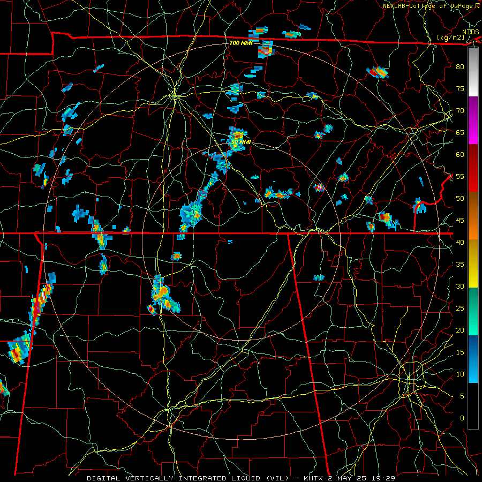The width and height of the screenshot is (482, 482).
Task: Click the NIDS label above the scale
Action: coord(470,32)
